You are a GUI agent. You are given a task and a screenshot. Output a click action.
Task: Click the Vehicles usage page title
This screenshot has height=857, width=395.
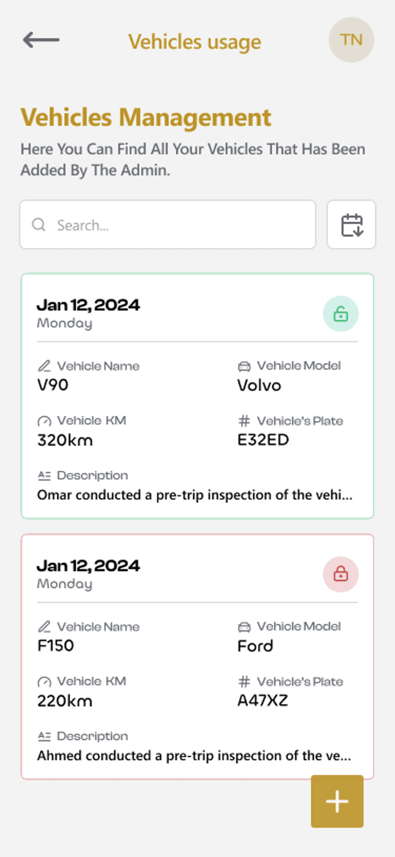(x=195, y=42)
